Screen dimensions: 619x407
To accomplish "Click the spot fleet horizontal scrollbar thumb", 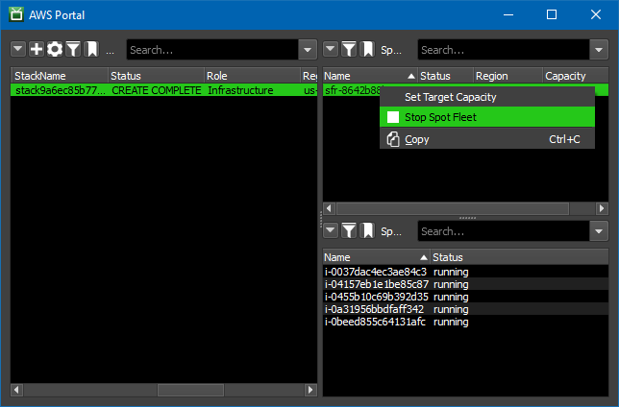I will pyautogui.click(x=453, y=208).
